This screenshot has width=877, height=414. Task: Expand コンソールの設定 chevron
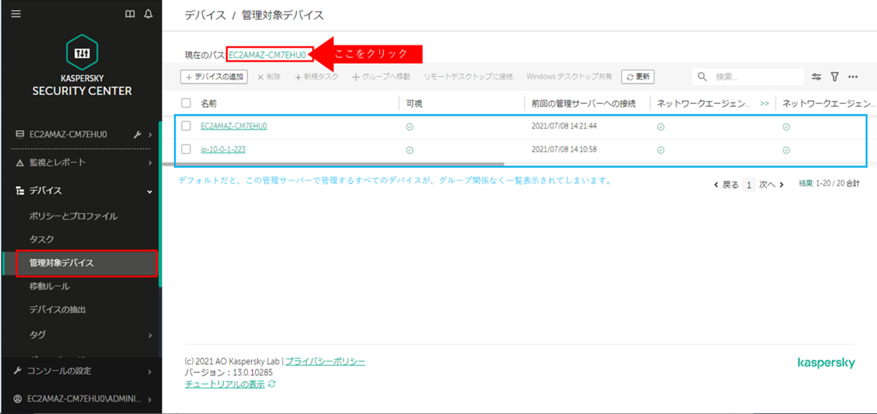[x=150, y=371]
